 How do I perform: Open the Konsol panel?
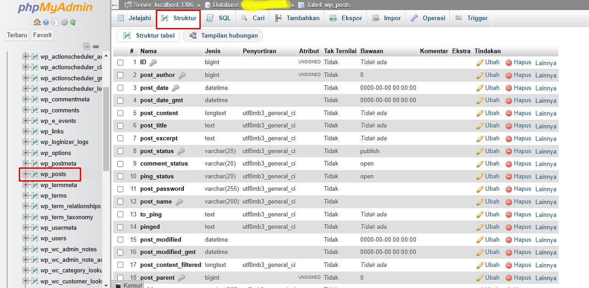129,285
